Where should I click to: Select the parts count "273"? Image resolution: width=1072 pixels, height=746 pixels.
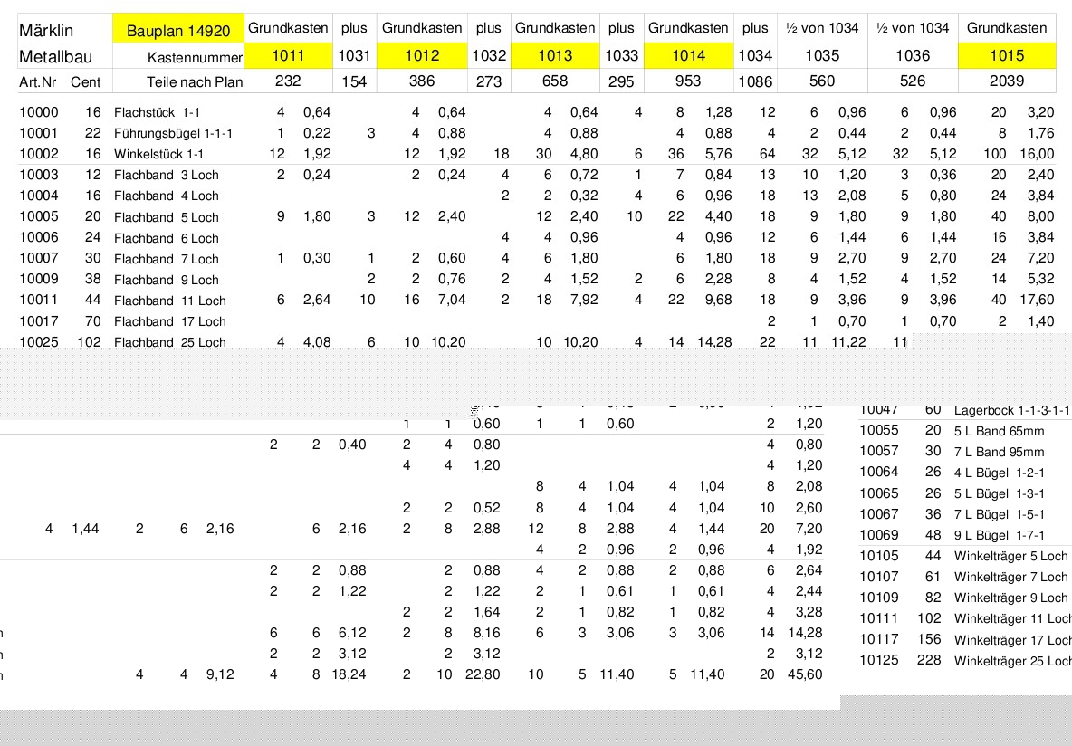pyautogui.click(x=489, y=81)
